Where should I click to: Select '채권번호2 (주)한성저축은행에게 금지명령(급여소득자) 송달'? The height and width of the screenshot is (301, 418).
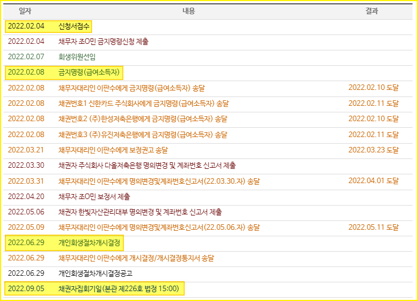click(x=142, y=119)
